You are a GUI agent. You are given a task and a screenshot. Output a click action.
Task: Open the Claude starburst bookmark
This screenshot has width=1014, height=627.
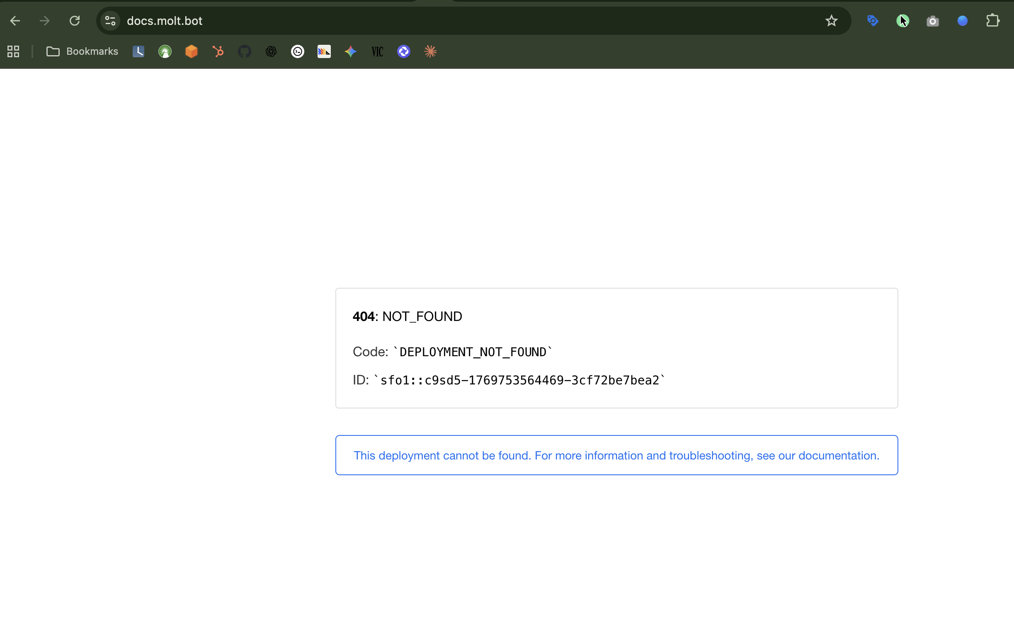pos(430,51)
